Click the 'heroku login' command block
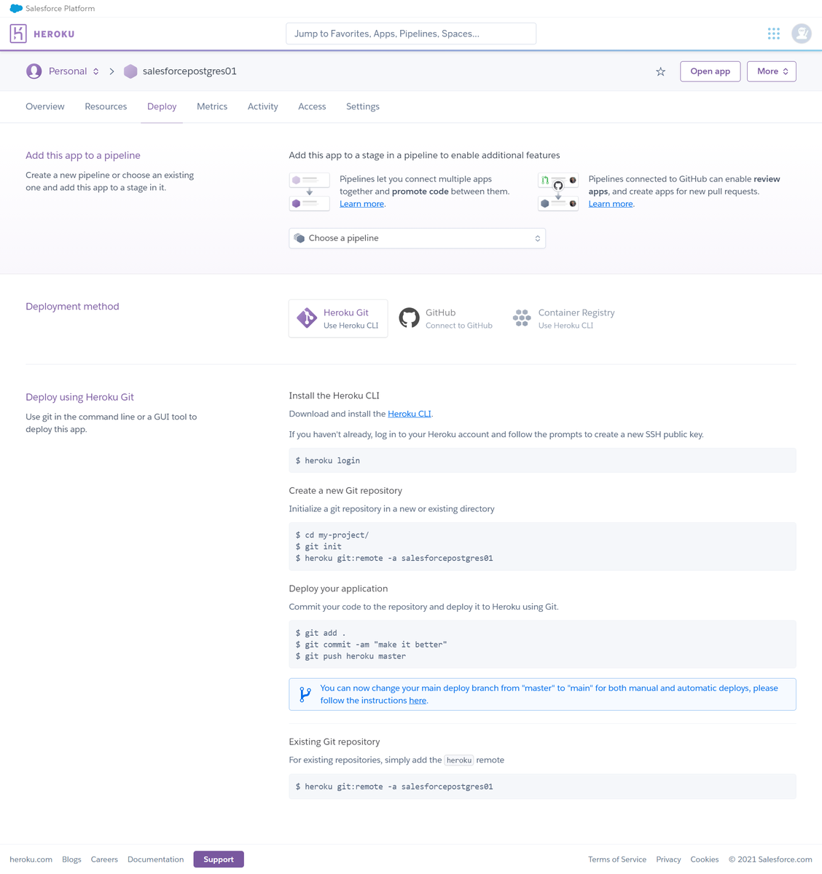The height and width of the screenshot is (874, 822). (x=542, y=460)
